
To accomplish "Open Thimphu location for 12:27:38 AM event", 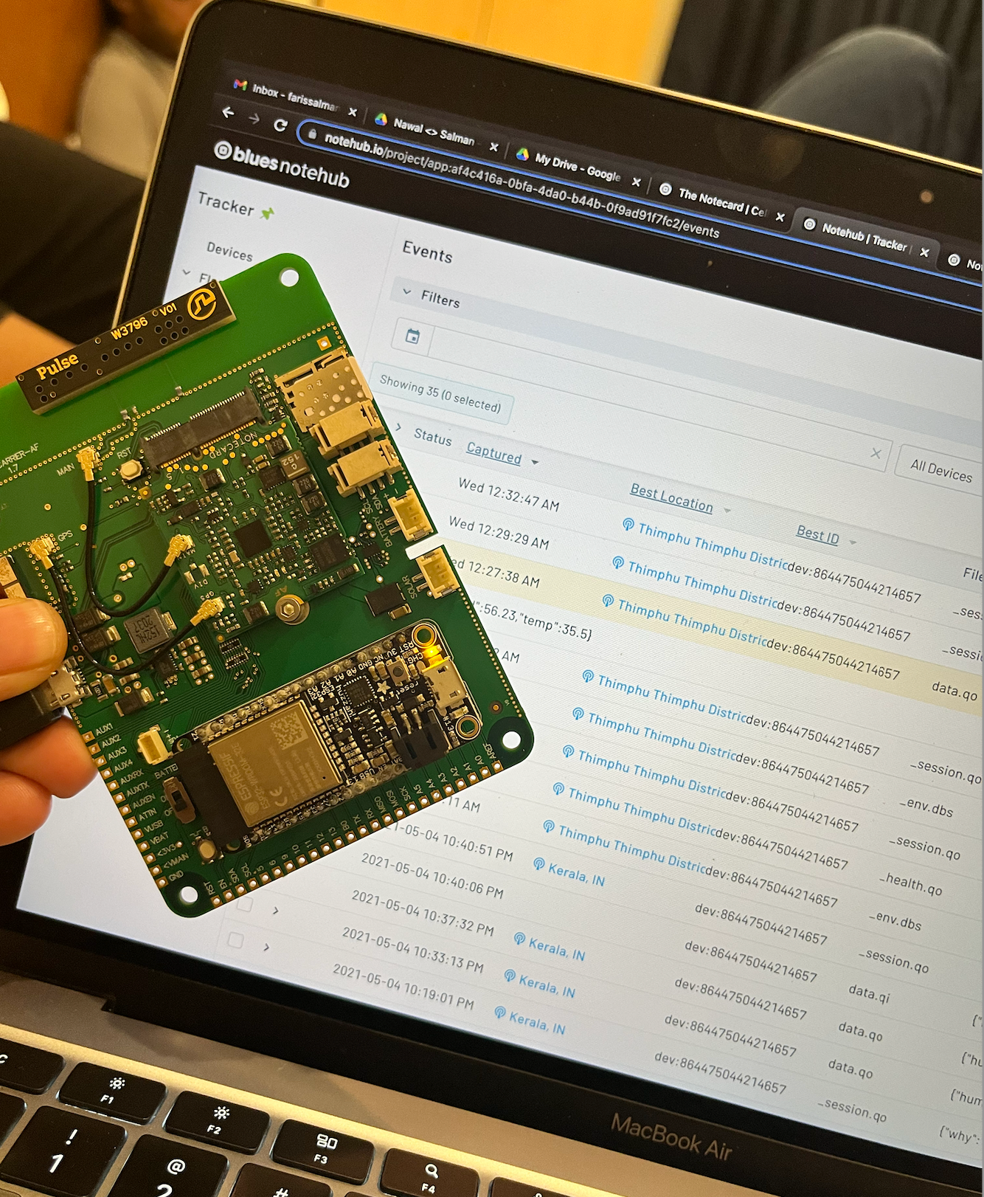I will click(x=692, y=622).
